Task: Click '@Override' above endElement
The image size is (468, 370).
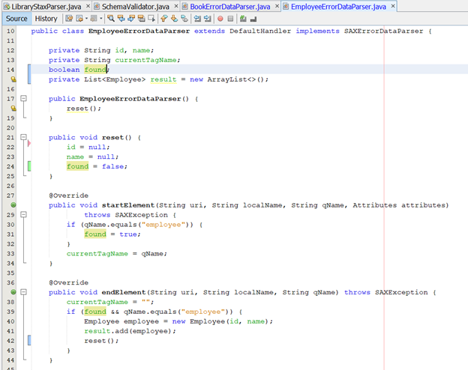Action: [69, 282]
